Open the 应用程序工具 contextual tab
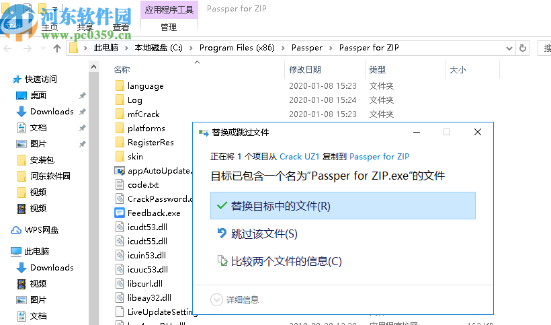Image resolution: width=551 pixels, height=325 pixels. (169, 9)
